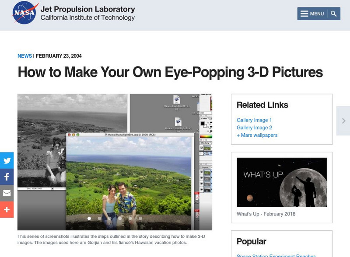Viewport: 350px width, 257px height.
Task: Go to next article using right chevron
Action: pyautogui.click(x=343, y=121)
